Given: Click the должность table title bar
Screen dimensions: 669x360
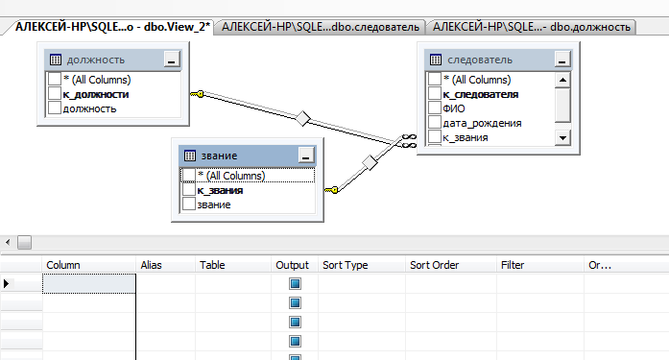Looking at the screenshot, I should (x=112, y=60).
